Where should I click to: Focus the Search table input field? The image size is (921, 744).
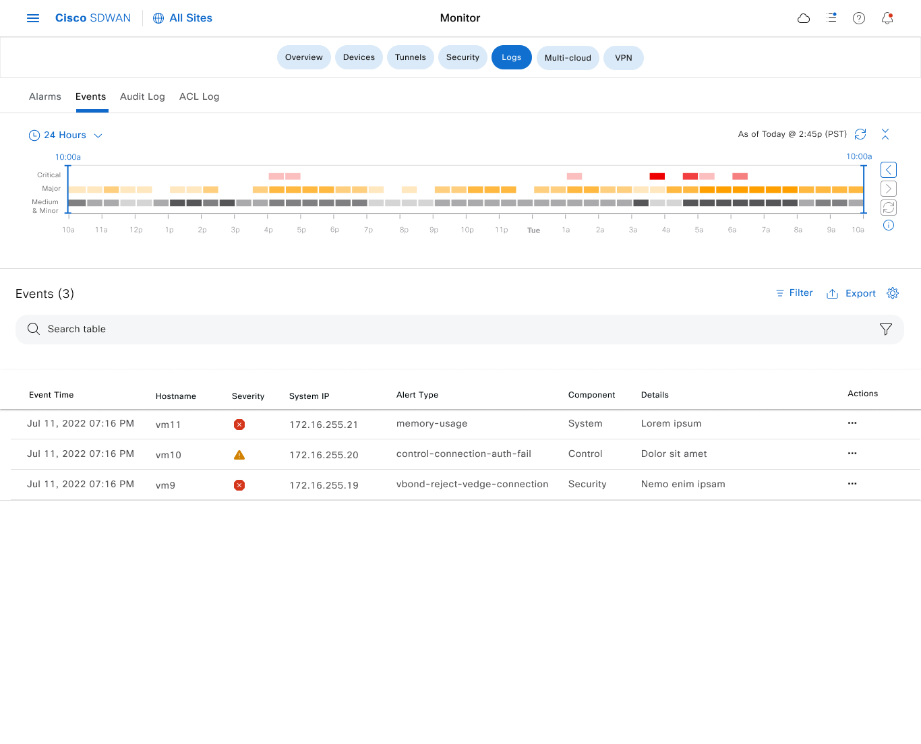click(x=460, y=329)
